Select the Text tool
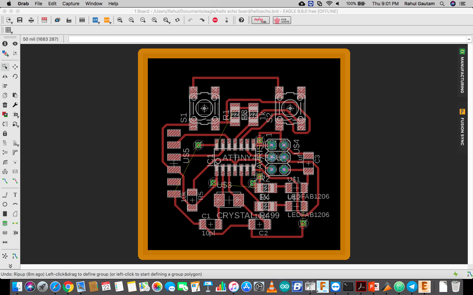473x295 pixels. click(x=15, y=195)
